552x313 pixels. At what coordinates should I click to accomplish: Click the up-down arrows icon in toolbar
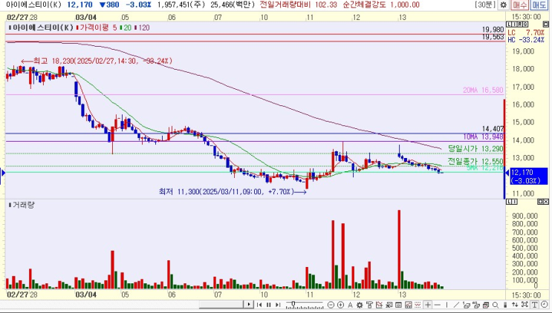pos(515,305)
